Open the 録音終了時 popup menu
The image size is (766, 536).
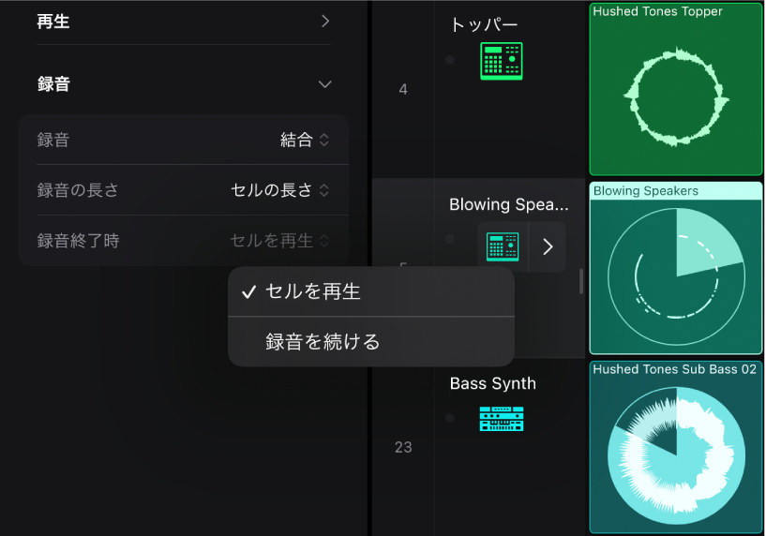tap(280, 241)
